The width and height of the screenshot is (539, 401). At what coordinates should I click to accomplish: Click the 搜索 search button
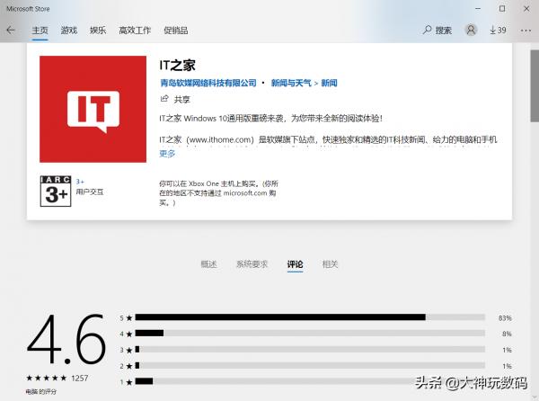(x=437, y=31)
